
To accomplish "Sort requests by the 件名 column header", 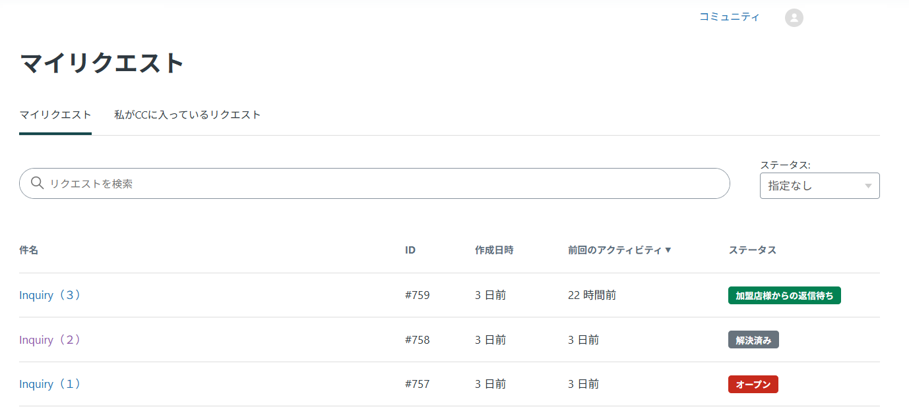I will point(28,250).
